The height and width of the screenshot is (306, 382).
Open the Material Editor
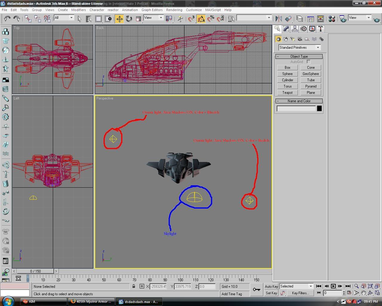pos(332,19)
